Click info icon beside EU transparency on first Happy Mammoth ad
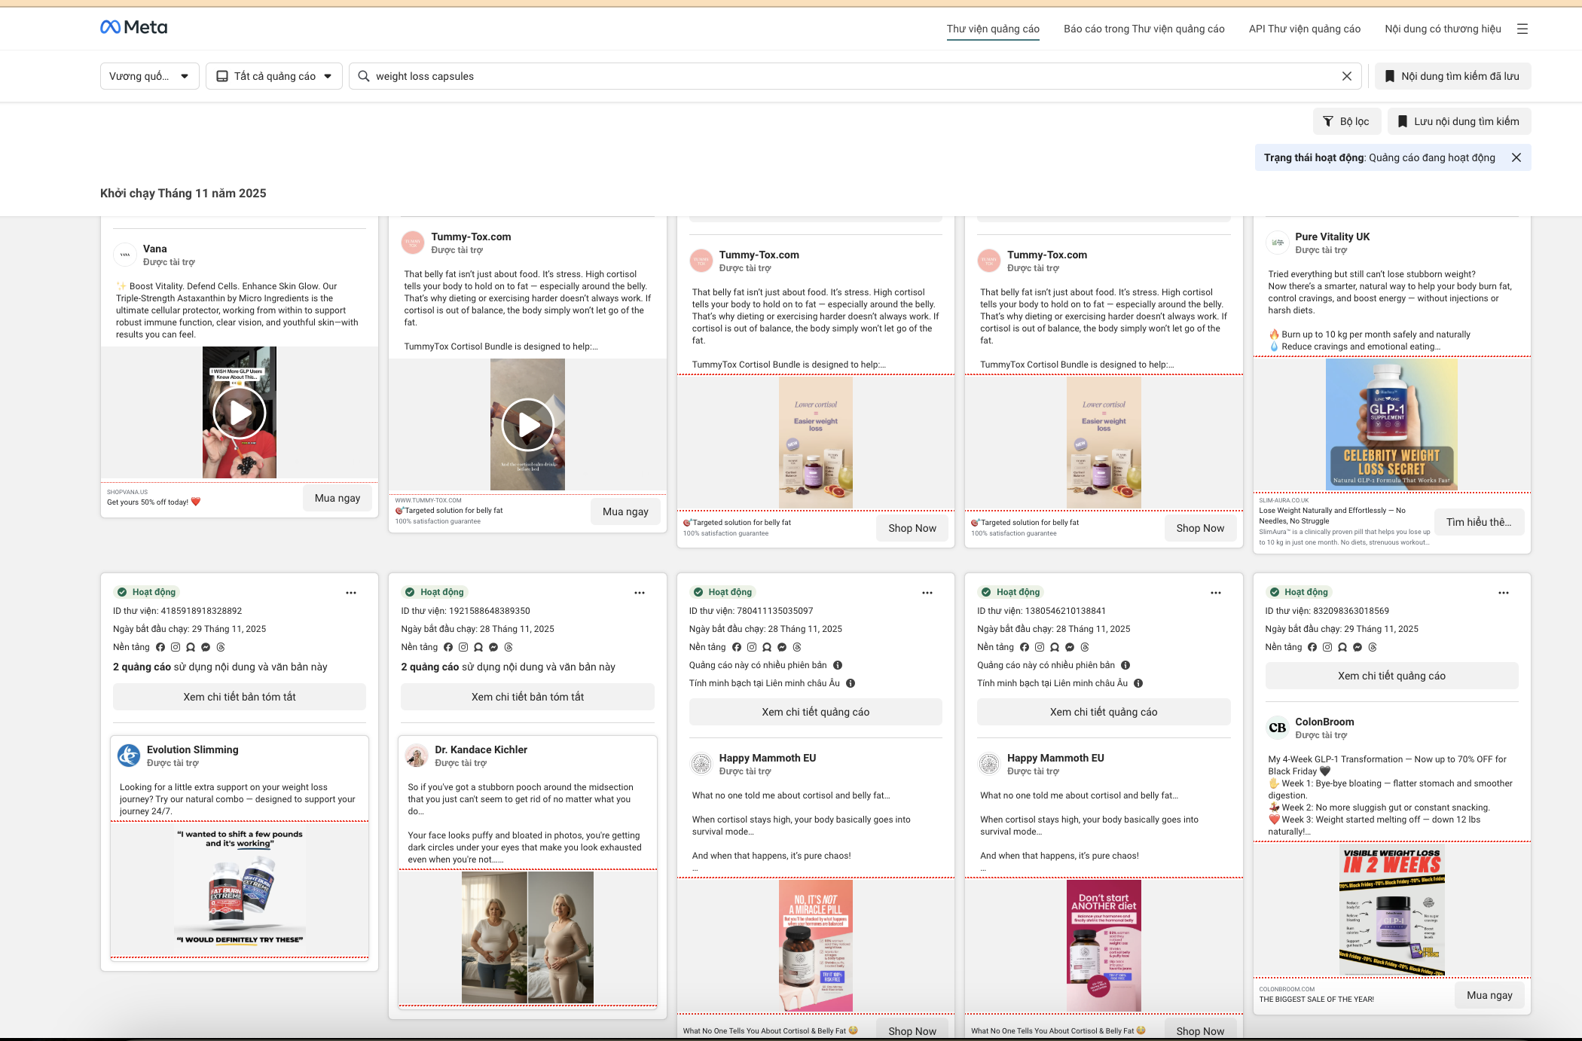 click(x=851, y=683)
